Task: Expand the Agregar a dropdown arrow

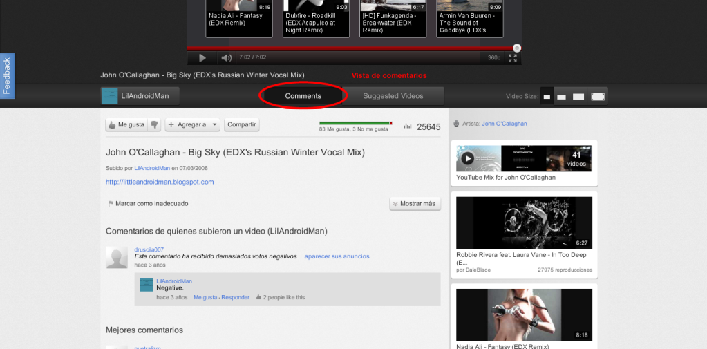Action: coord(215,125)
